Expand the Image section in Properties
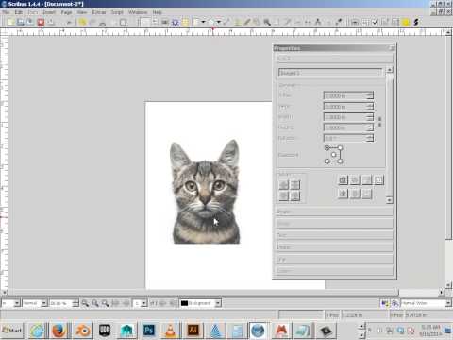Screen dimensions: 453x340 [x=334, y=247]
